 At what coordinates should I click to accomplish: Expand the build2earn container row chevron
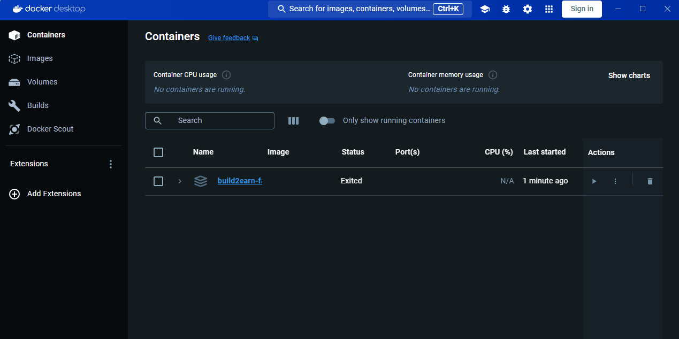[x=179, y=181]
